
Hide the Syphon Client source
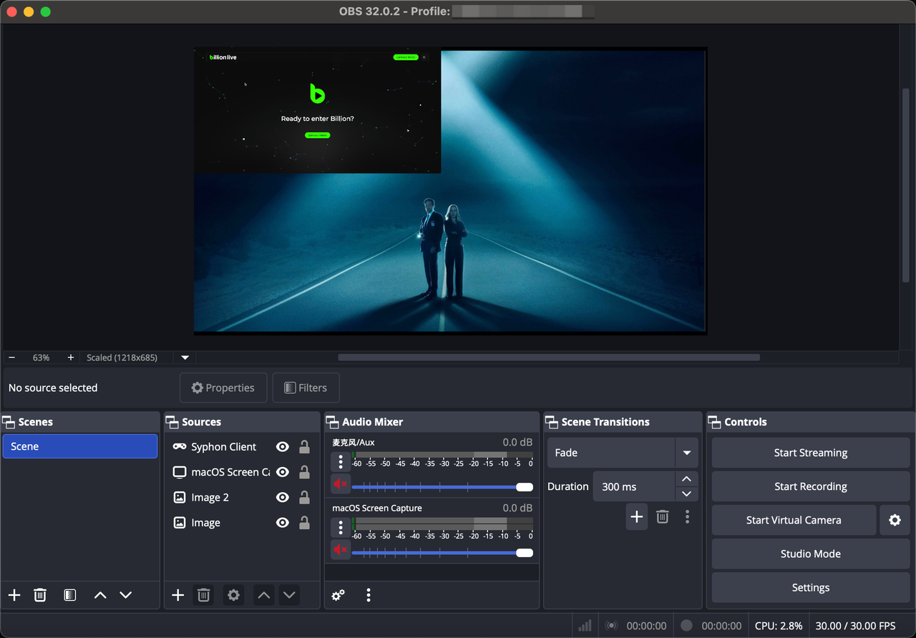pyautogui.click(x=283, y=447)
